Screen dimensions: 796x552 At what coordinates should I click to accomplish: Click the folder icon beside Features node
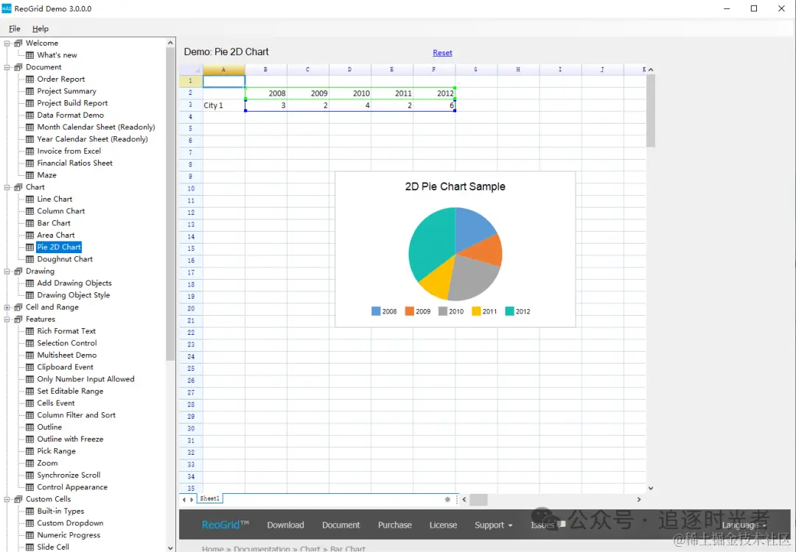[x=18, y=319]
